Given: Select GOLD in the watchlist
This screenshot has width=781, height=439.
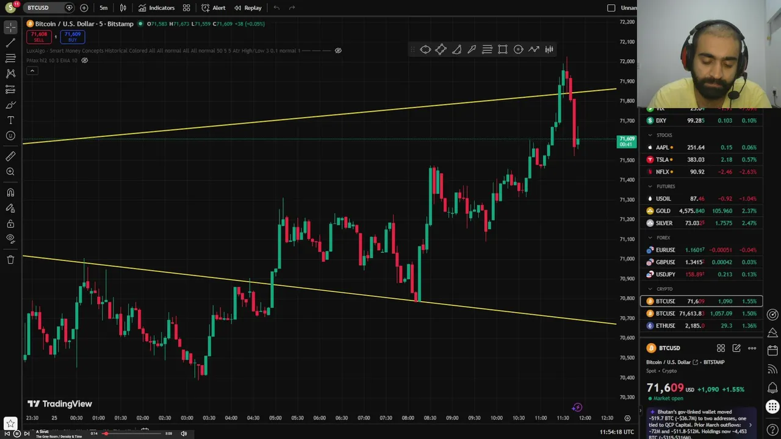Looking at the screenshot, I should 701,211.
